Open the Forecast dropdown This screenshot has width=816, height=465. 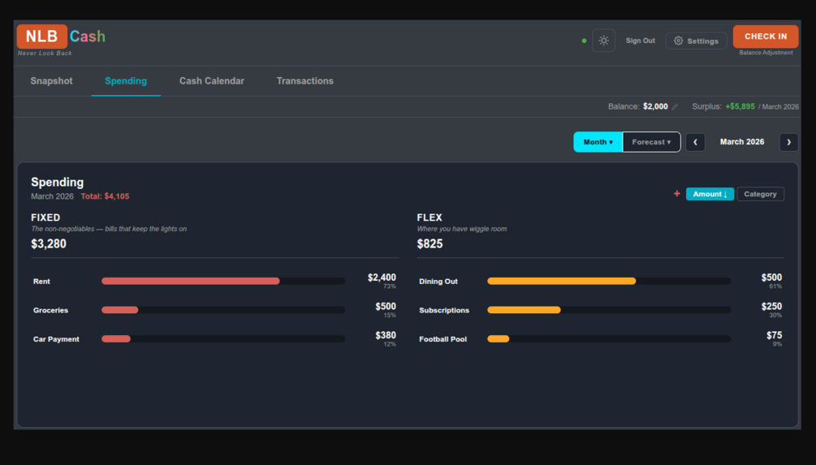point(651,142)
